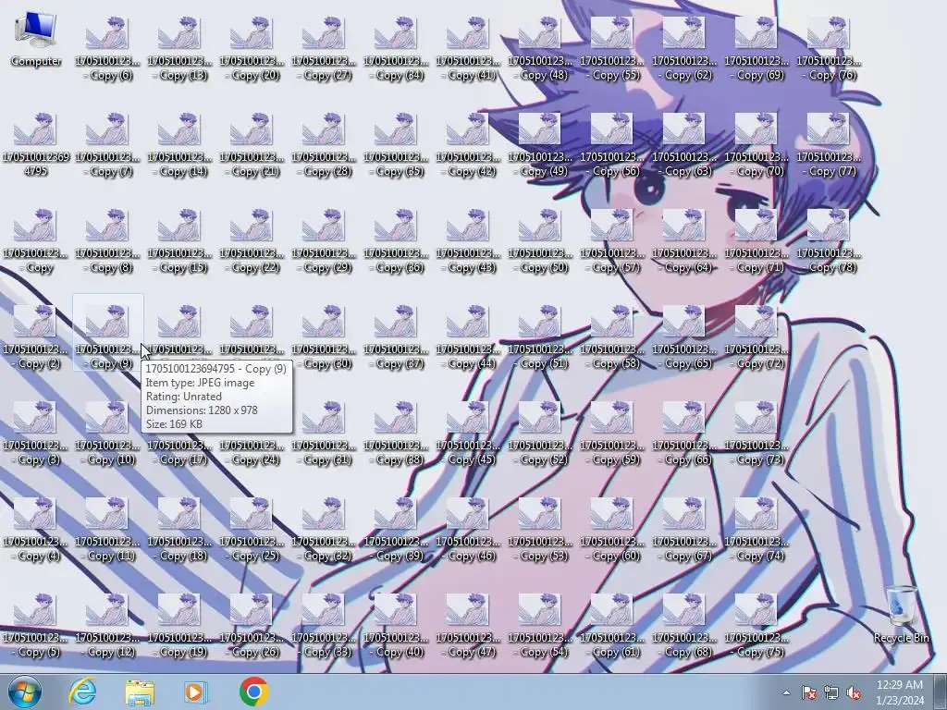Select original file 17051001236 94795
Image resolution: width=947 pixels, height=710 pixels.
tap(36, 144)
